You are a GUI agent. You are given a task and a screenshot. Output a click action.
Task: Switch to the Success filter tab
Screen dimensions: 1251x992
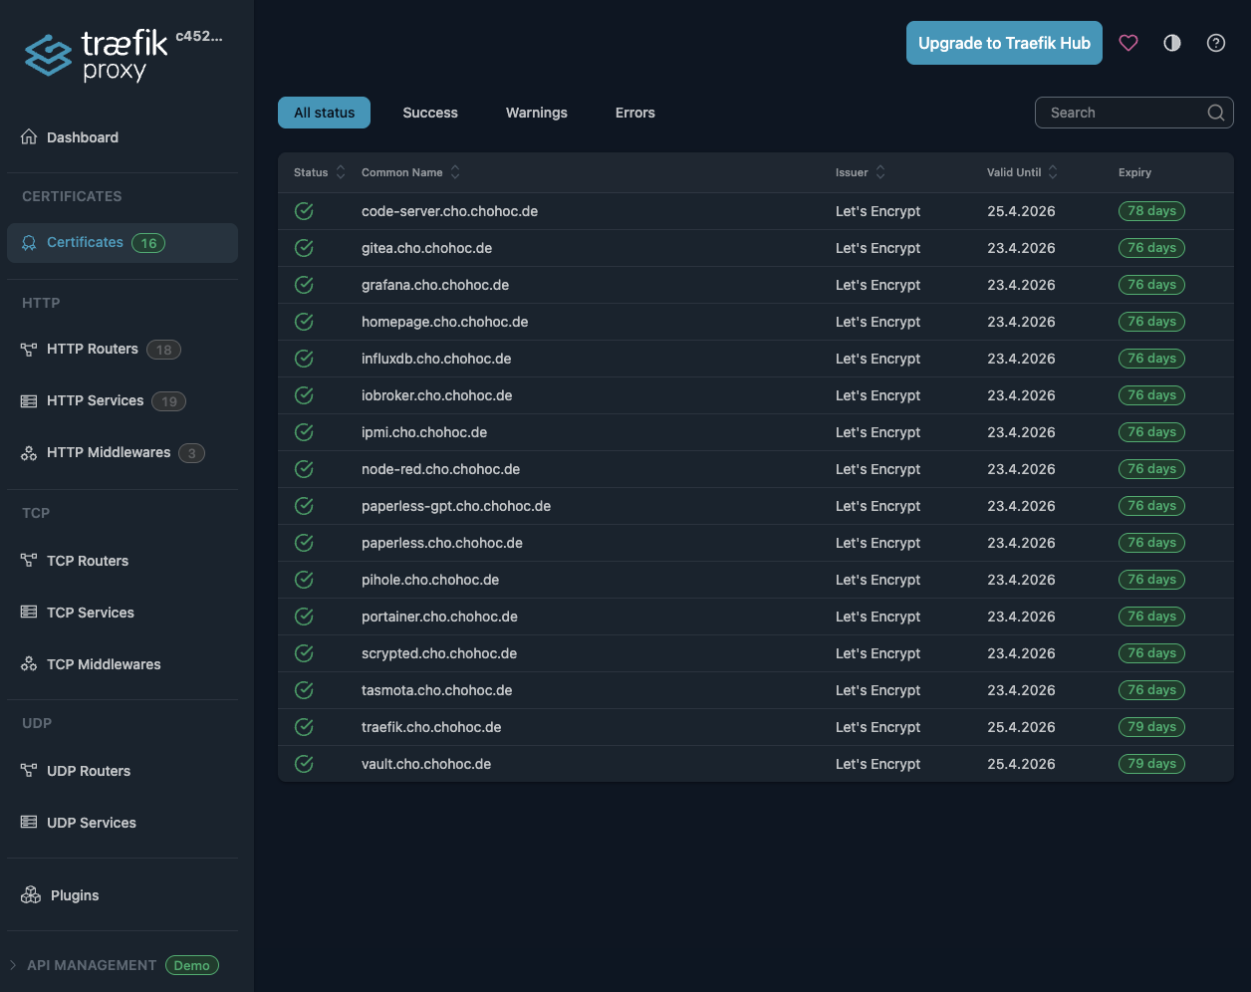(x=430, y=113)
